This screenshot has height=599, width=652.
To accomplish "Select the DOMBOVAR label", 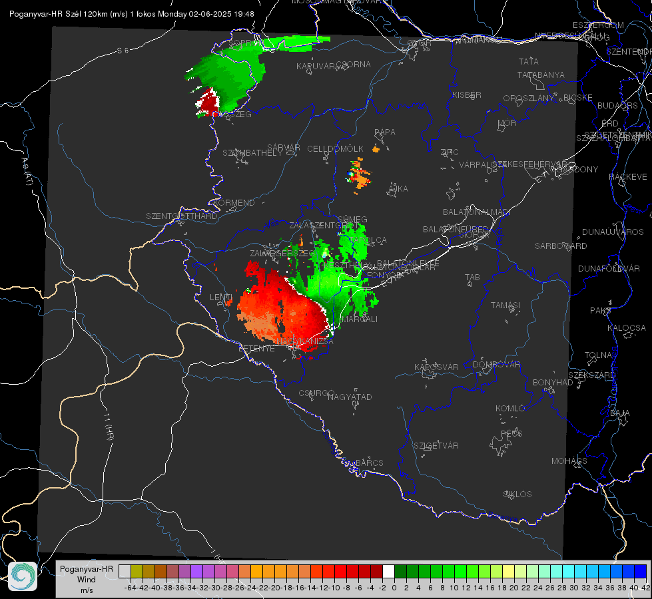I will coord(496,365).
